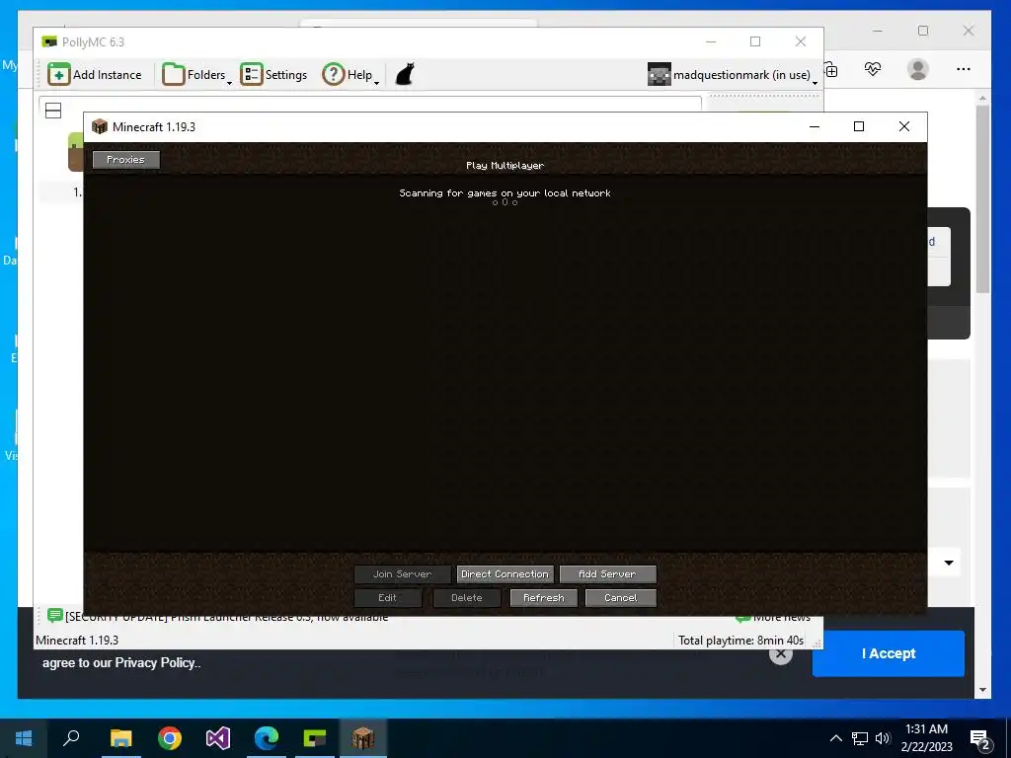Click the volume speaker icon
This screenshot has height=758, width=1011.
883,738
